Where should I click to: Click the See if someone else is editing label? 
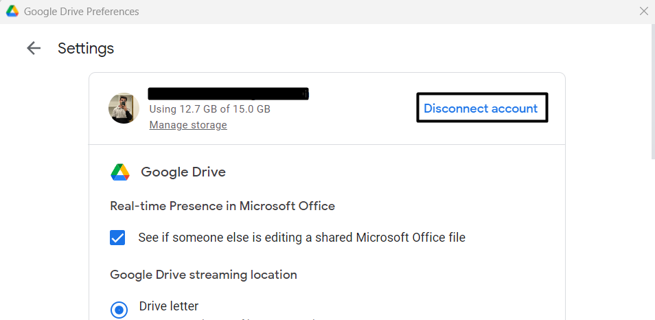click(302, 238)
